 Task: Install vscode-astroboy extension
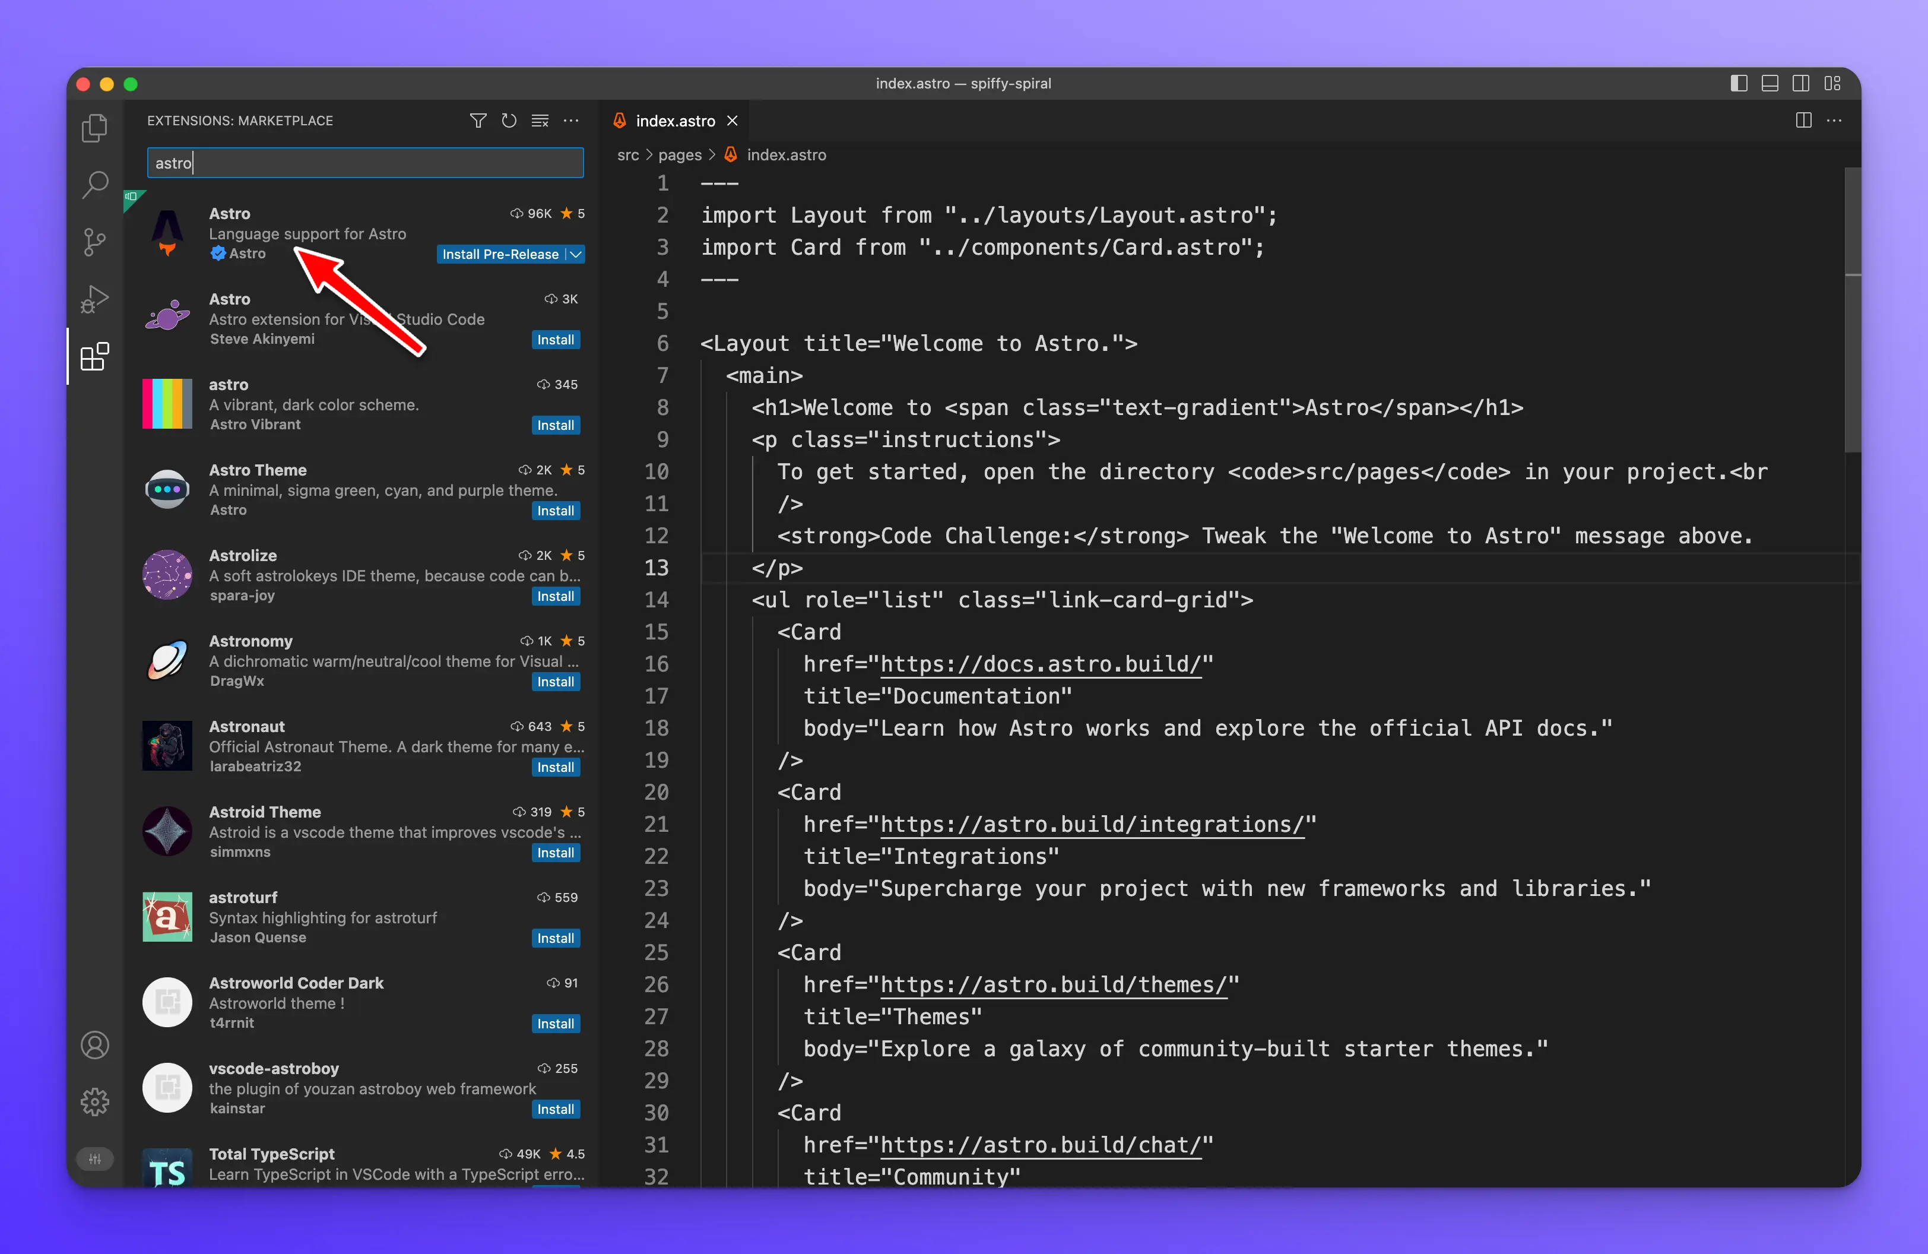pos(556,1109)
